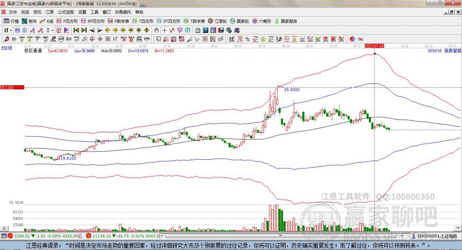462x250 pixels.
Task: Open the 江恩 menu
Action: coord(50,12)
